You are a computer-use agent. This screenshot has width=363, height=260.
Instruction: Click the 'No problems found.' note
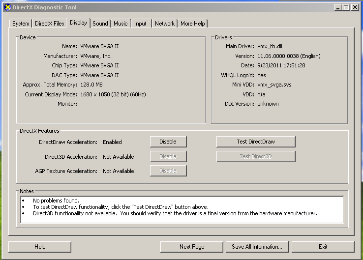point(56,201)
